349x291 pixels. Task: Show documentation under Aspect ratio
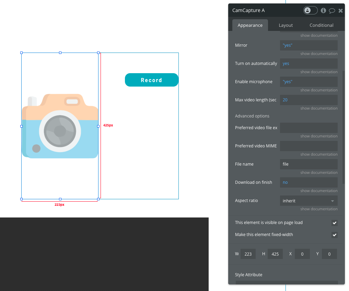pos(319,209)
